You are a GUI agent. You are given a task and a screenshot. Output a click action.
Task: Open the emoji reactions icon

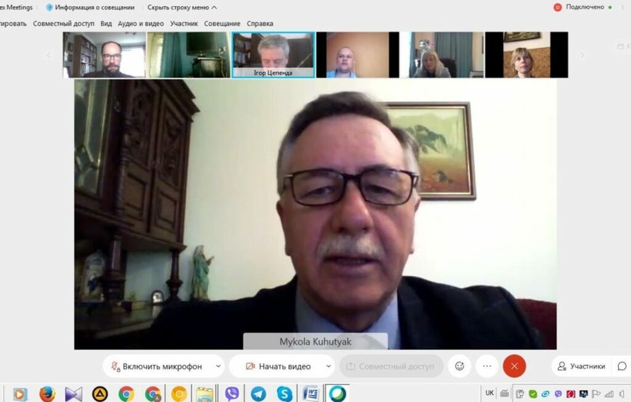(x=460, y=366)
